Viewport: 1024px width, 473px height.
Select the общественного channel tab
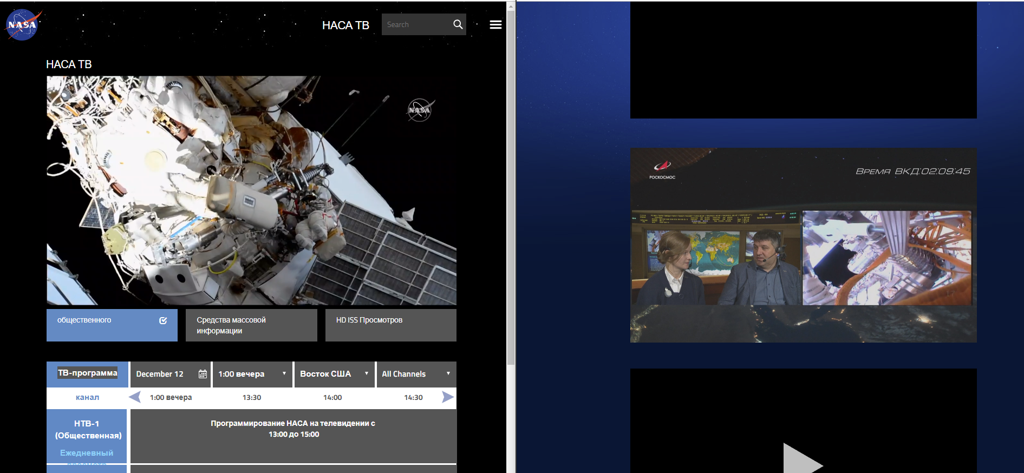coord(112,325)
